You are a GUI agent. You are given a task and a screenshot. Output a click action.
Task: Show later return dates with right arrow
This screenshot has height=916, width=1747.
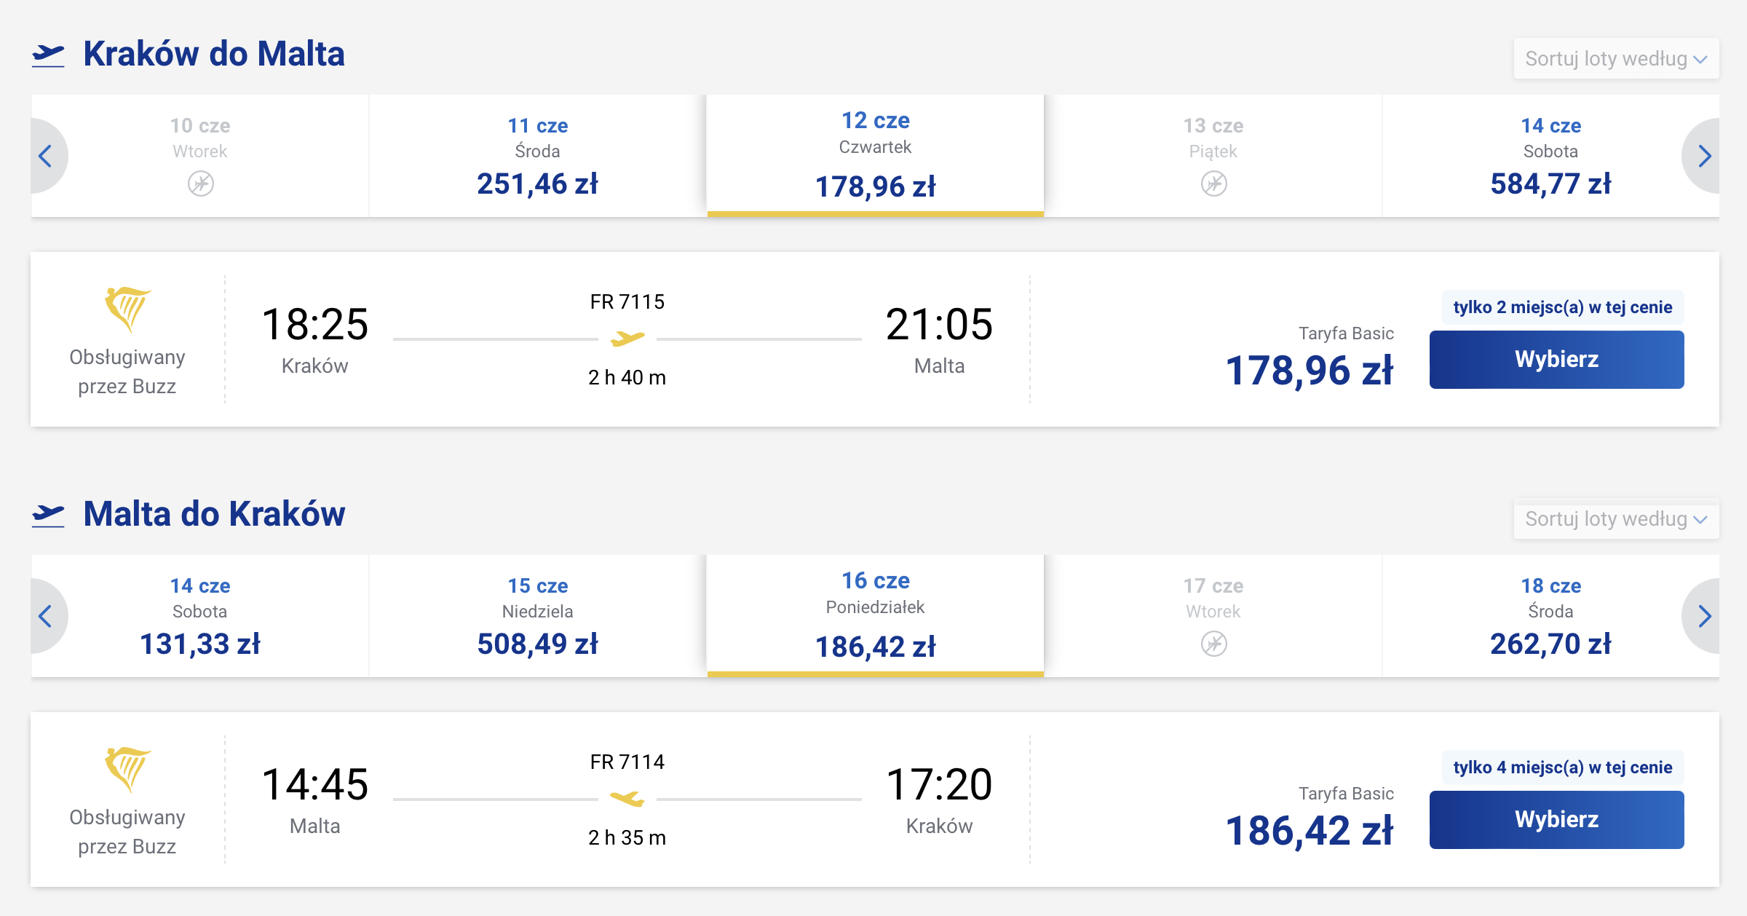pos(1703,616)
